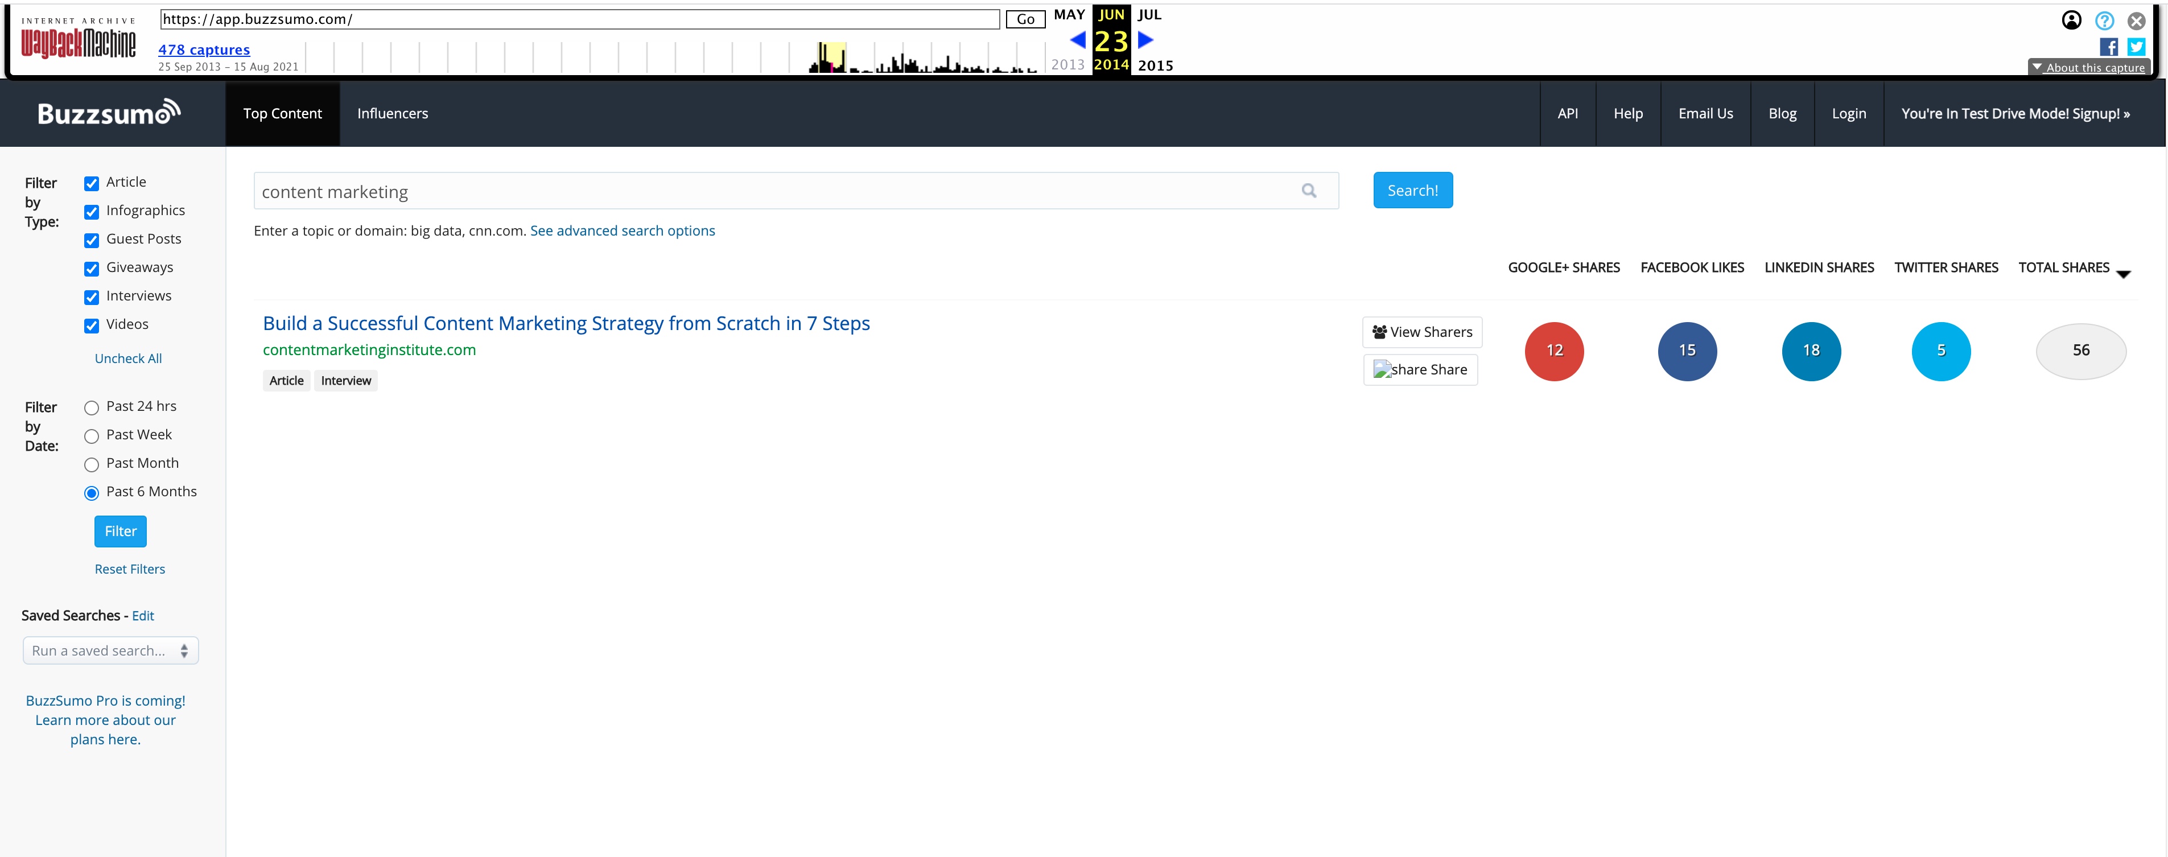
Task: Click See advanced search options link
Action: click(622, 230)
